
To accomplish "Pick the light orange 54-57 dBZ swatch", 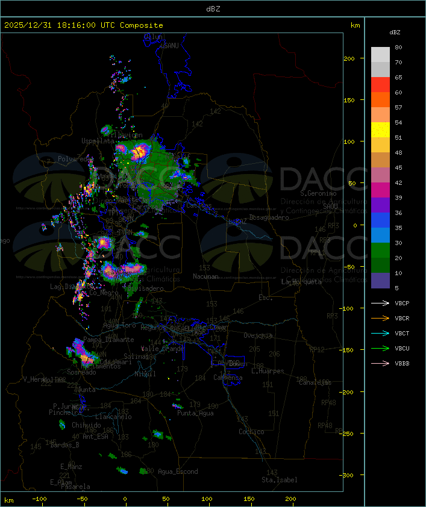I will 380,115.
